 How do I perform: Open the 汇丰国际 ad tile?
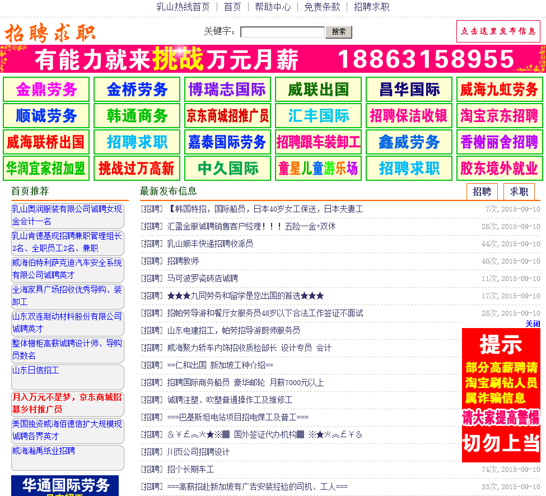pos(318,115)
